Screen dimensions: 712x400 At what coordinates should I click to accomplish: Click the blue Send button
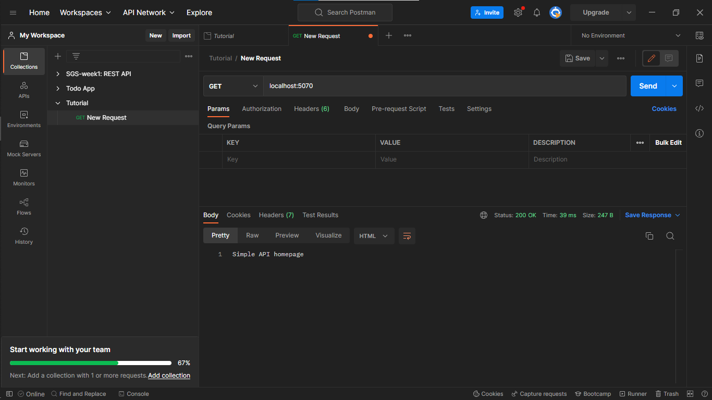[x=648, y=86]
